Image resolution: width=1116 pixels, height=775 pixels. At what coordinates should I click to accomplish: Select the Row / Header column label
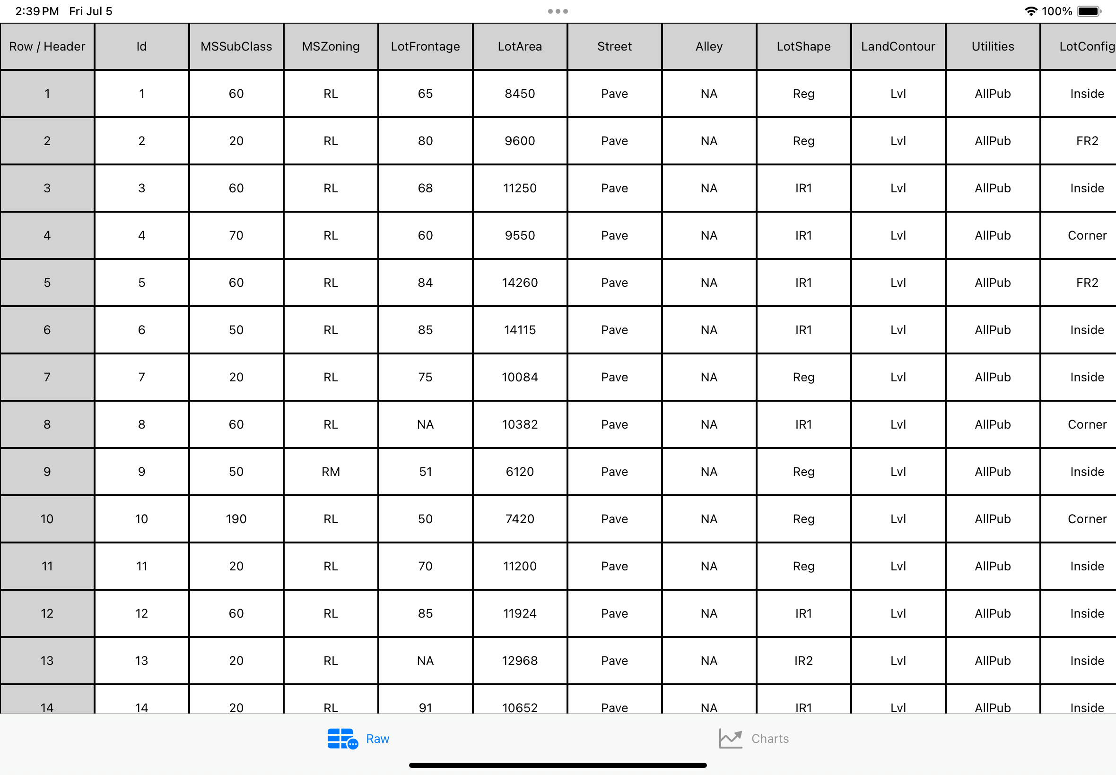[x=47, y=46]
